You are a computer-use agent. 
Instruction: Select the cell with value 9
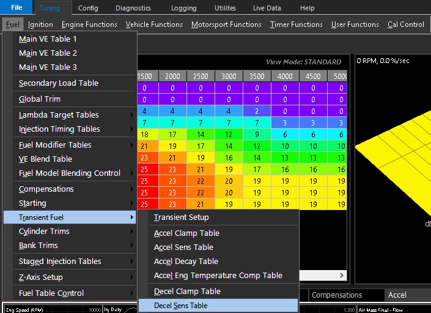257,134
